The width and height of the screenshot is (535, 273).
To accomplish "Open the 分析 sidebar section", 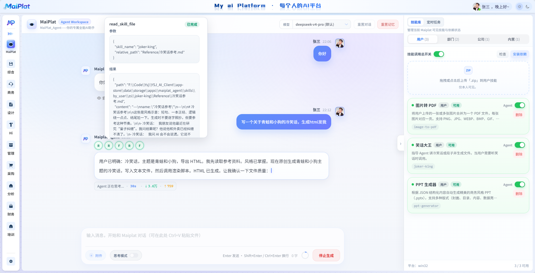I will point(11,189).
